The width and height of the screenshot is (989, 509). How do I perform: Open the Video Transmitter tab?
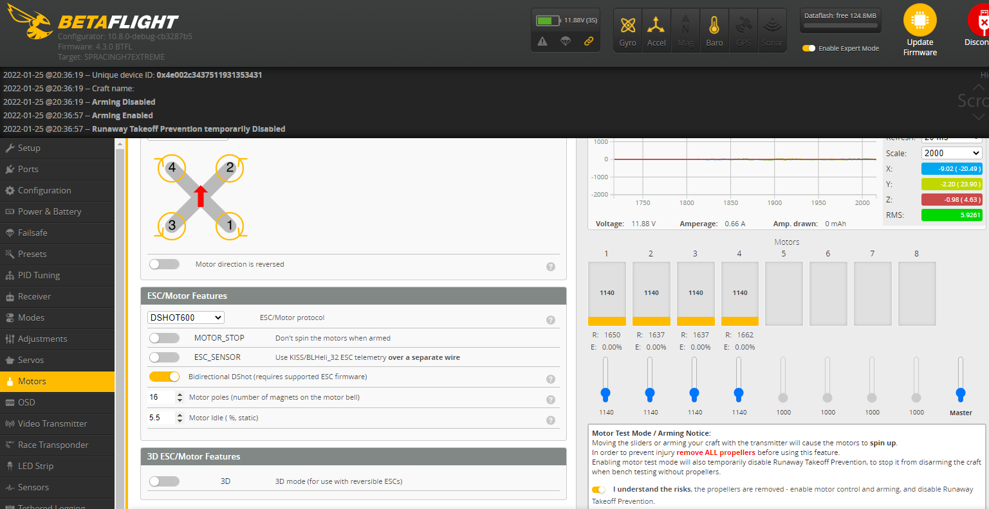pos(57,424)
